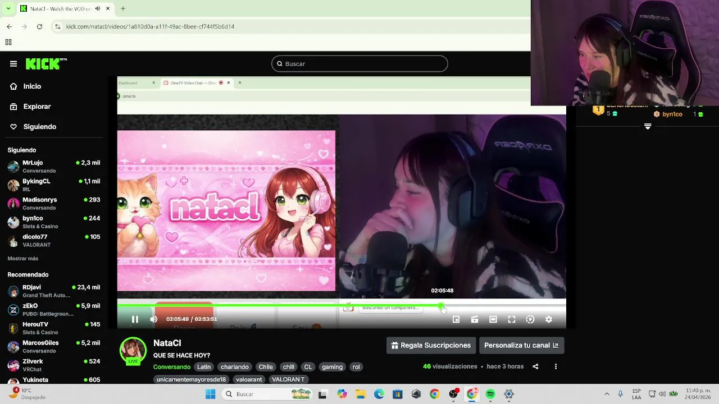
Task: Open NataCl channel name link
Action: coord(167,343)
